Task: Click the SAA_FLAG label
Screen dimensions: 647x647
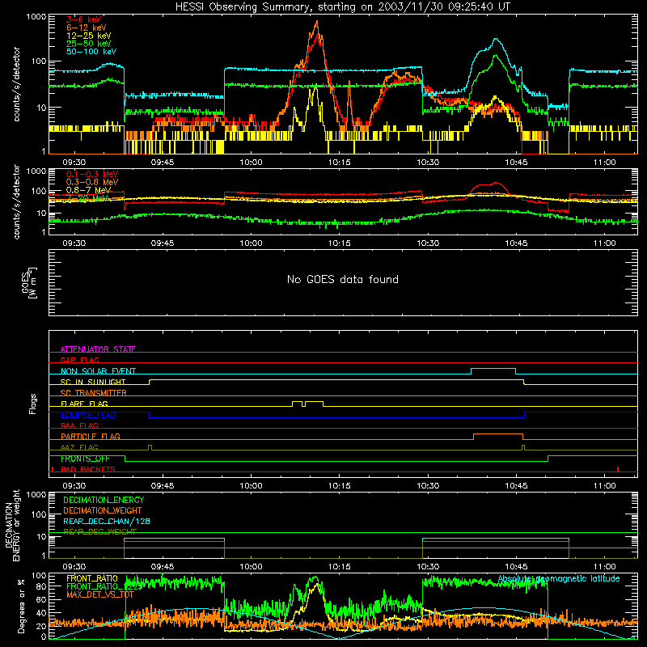Action: pos(79,425)
